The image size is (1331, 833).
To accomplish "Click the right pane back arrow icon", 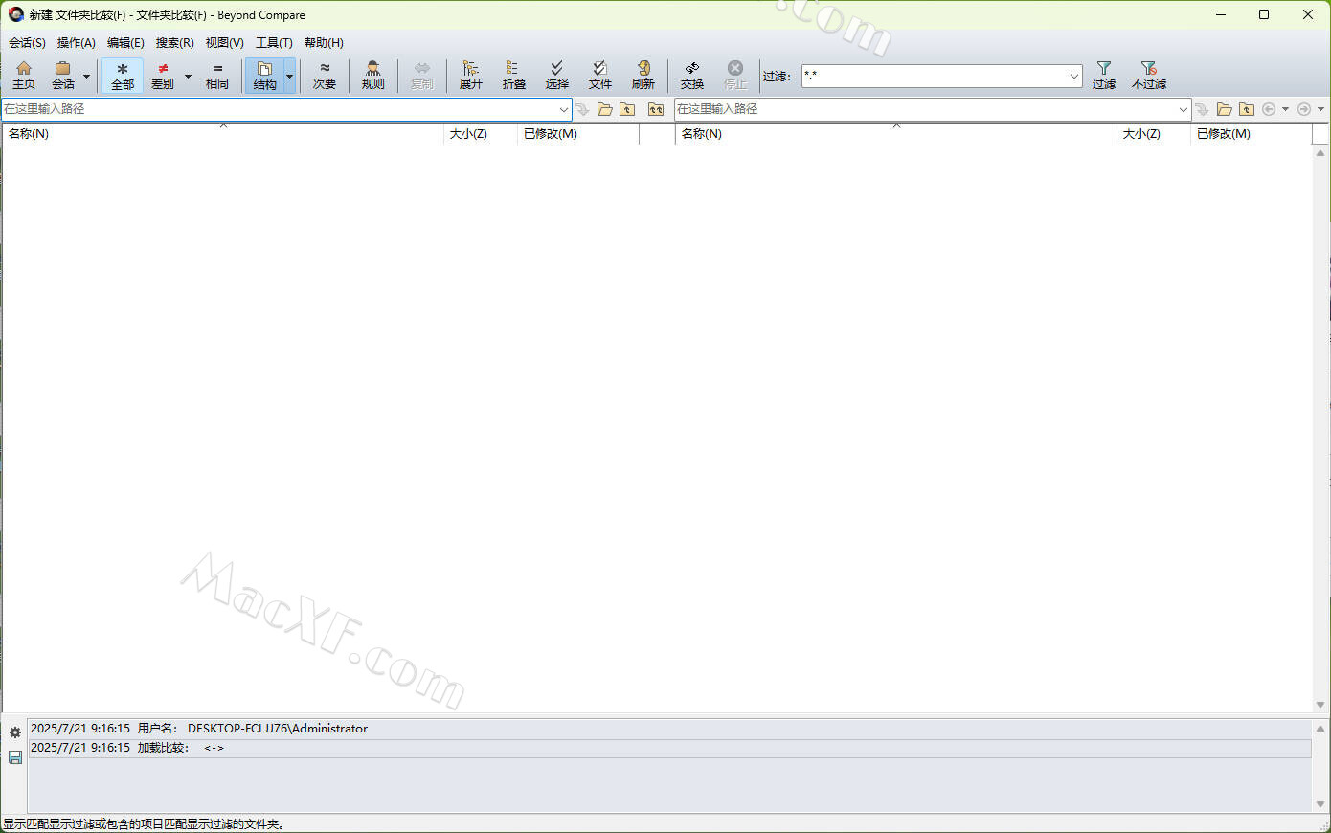I will pos(1269,109).
